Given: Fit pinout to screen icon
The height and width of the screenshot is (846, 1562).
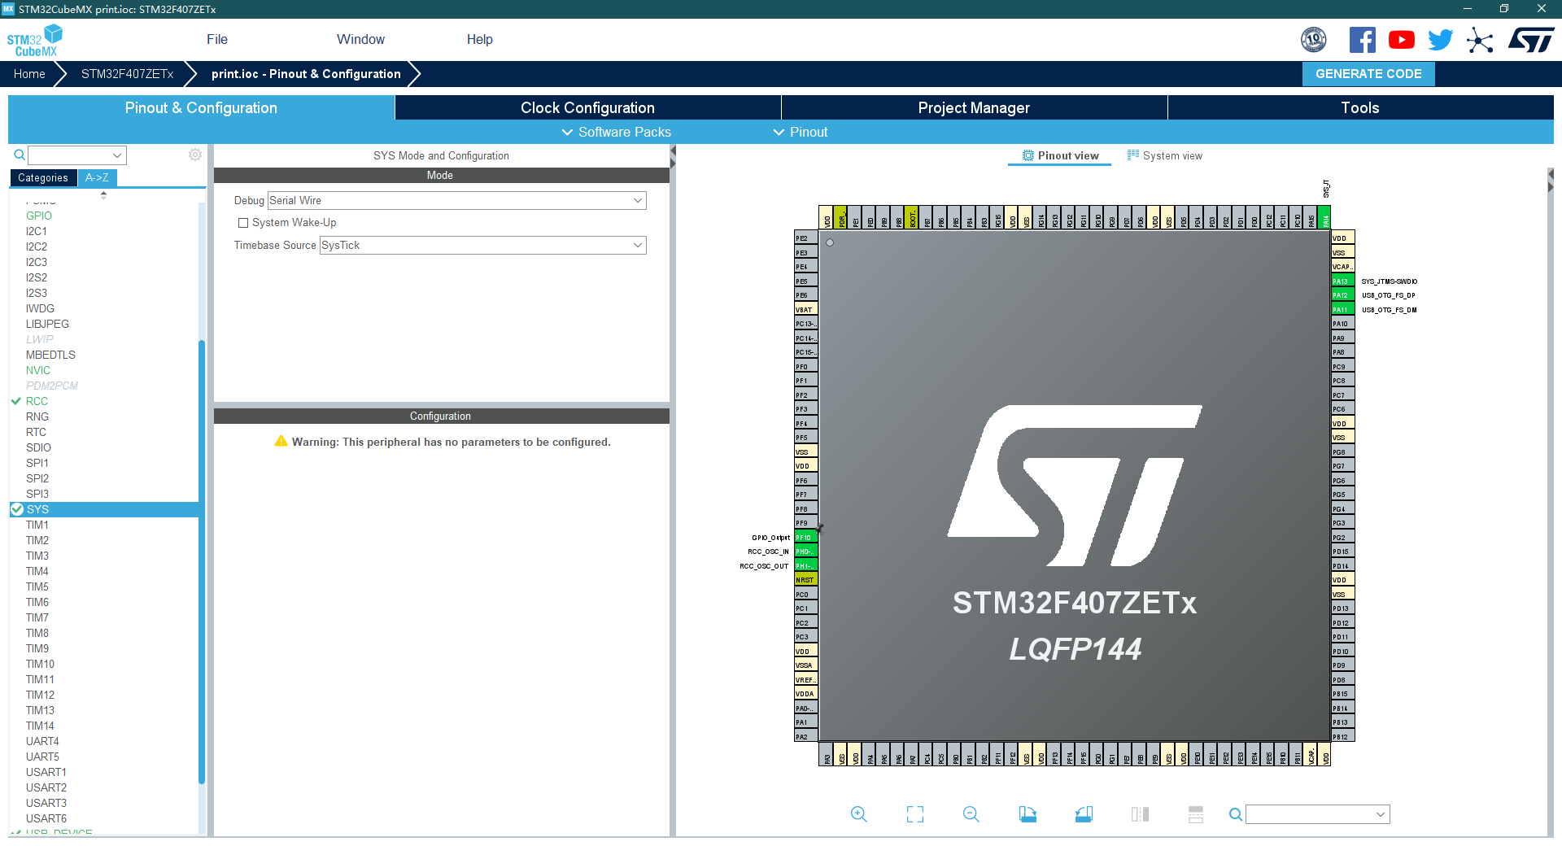Looking at the screenshot, I should coord(915,814).
